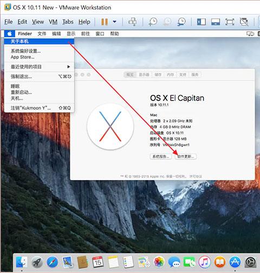This screenshot has width=260, height=273.
Task: Open the 许可协议 link in About window
Action: [196, 176]
